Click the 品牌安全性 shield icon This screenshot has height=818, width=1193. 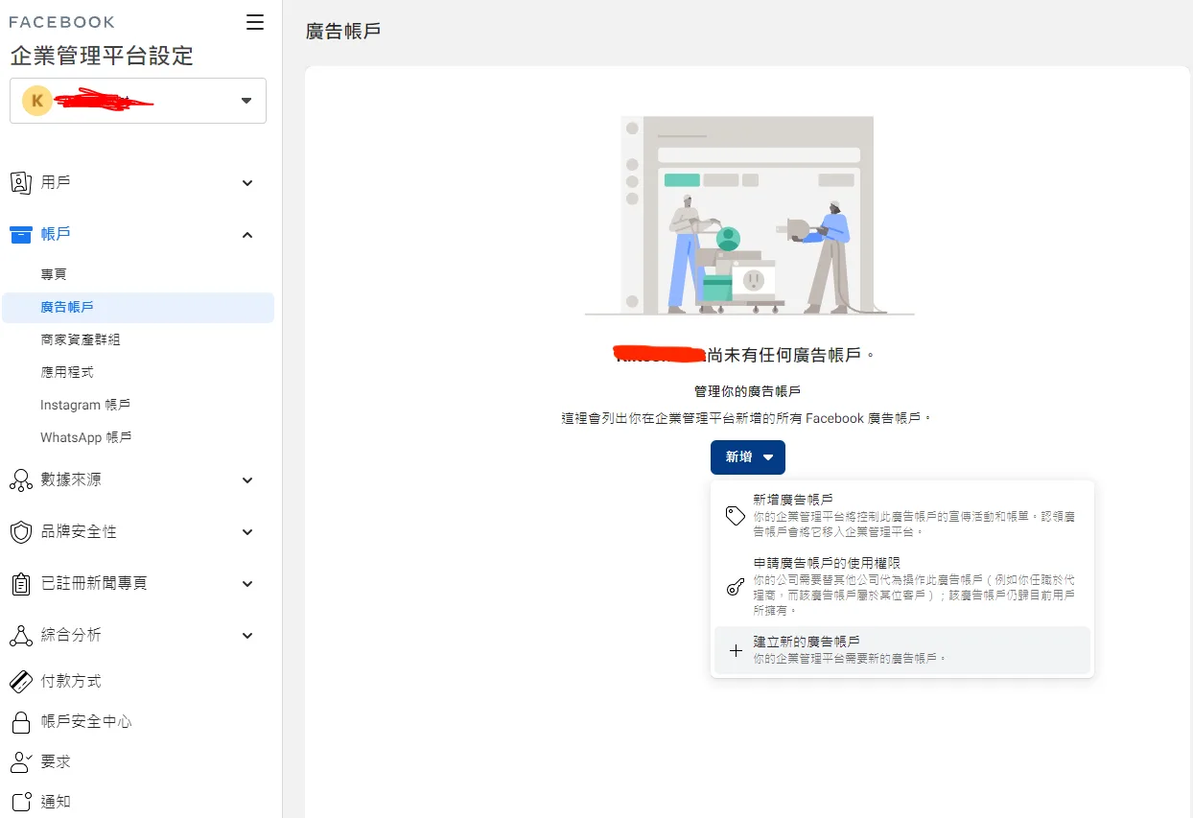pos(20,531)
